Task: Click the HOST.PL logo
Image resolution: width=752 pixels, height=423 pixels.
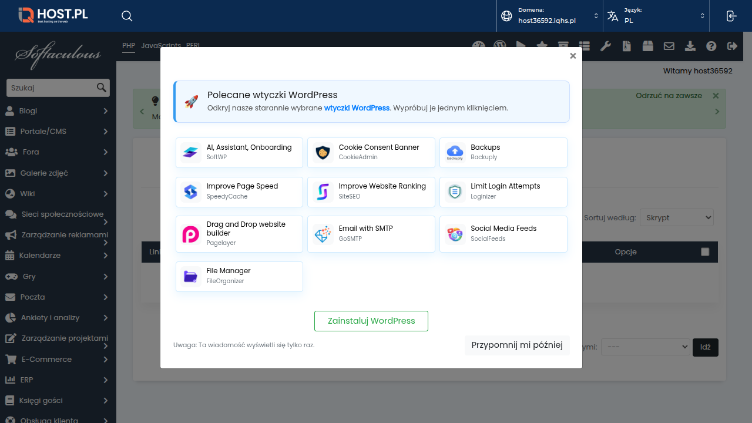Action: 53,15
